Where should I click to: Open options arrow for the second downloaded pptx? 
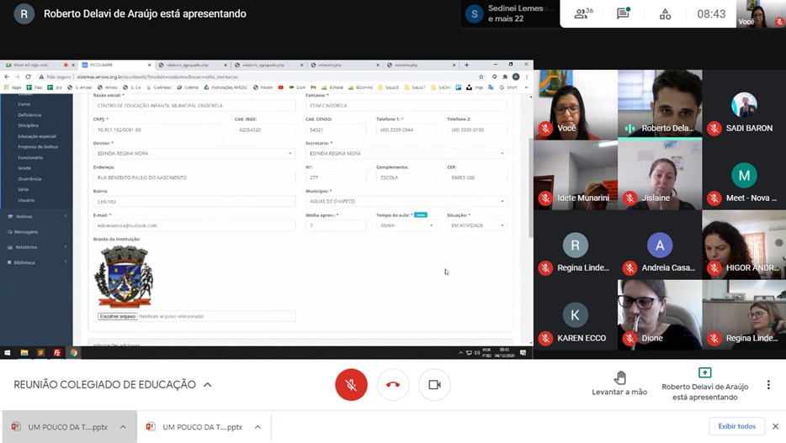coord(258,427)
